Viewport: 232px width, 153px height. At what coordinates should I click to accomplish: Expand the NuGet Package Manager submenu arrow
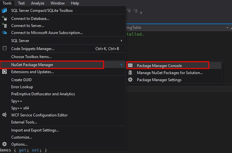(122, 65)
